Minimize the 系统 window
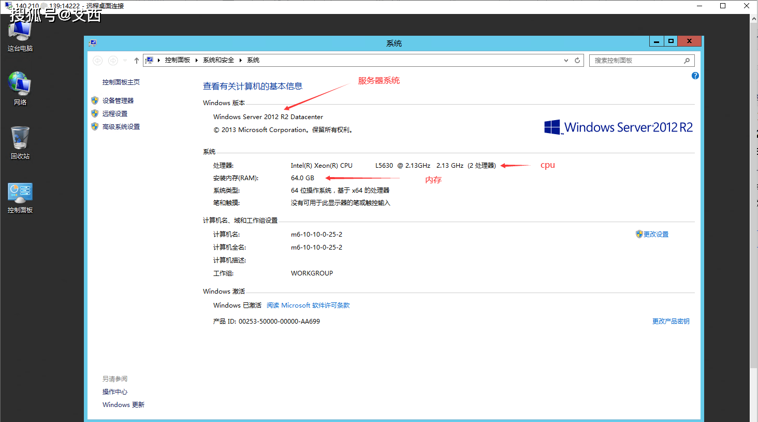 tap(657, 41)
